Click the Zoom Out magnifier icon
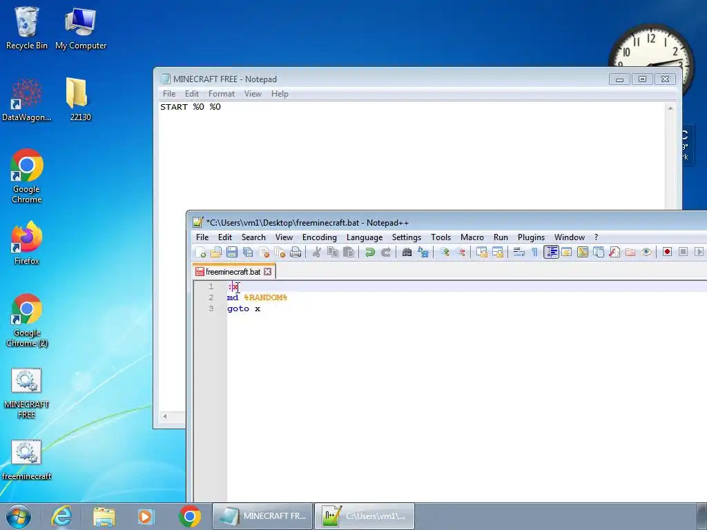 [461, 253]
